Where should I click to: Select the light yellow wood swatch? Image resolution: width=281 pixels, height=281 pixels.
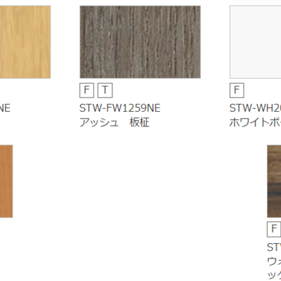(25, 42)
